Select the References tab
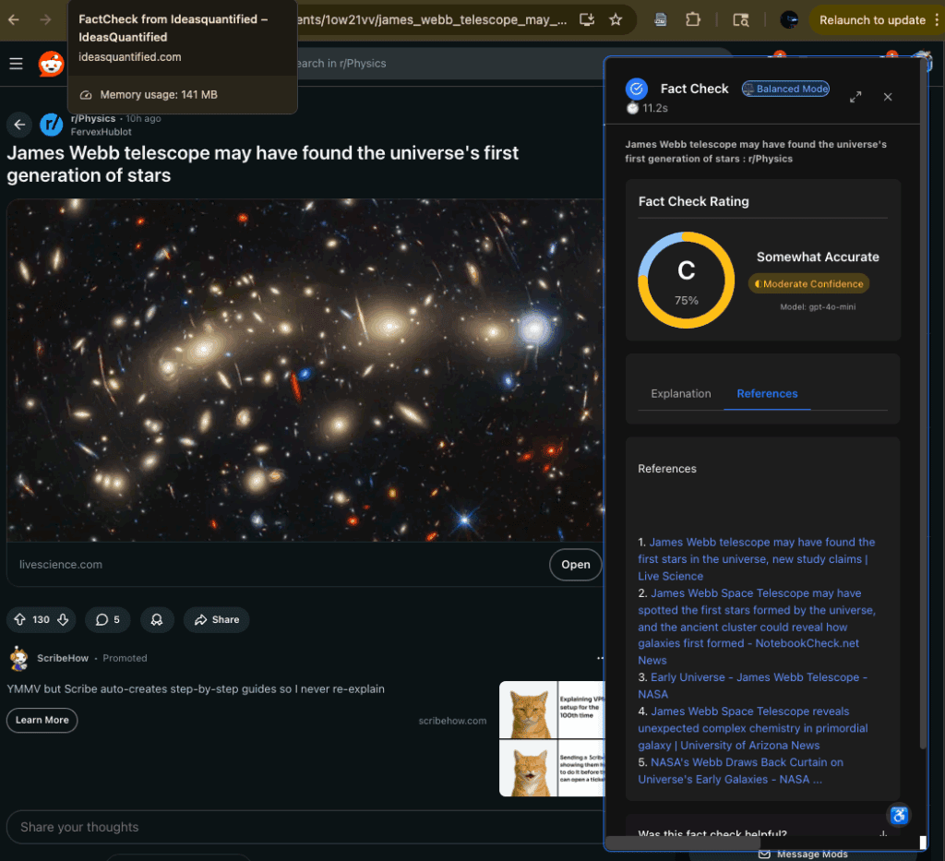The width and height of the screenshot is (945, 861). pyautogui.click(x=767, y=393)
